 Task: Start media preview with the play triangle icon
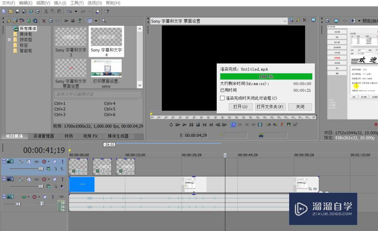(x=66, y=21)
